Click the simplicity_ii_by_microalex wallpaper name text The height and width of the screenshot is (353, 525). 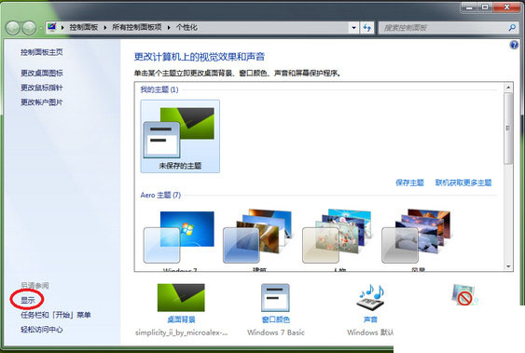click(x=182, y=333)
